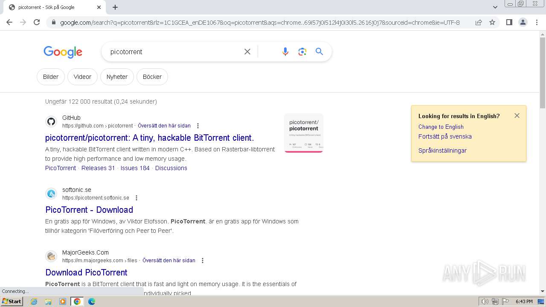The image size is (546, 307).
Task: Click the forward navigation arrow
Action: (x=23, y=22)
